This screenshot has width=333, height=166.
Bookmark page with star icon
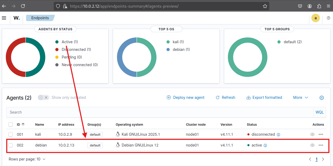tap(265, 6)
